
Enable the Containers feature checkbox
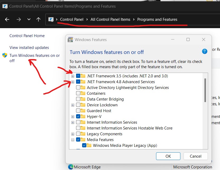[x=78, y=93]
